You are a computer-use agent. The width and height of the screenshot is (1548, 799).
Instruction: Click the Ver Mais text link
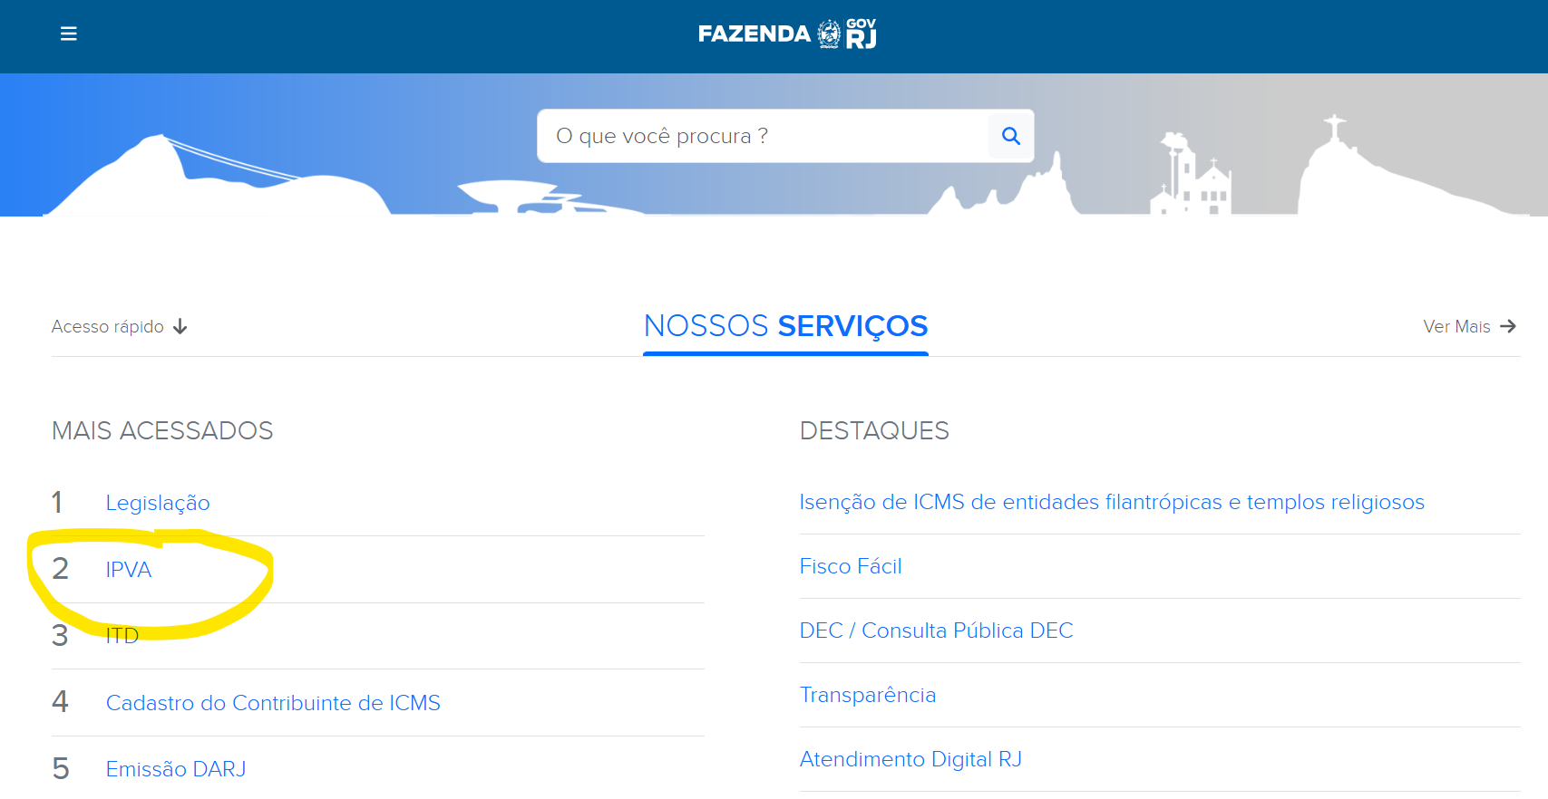point(1456,326)
